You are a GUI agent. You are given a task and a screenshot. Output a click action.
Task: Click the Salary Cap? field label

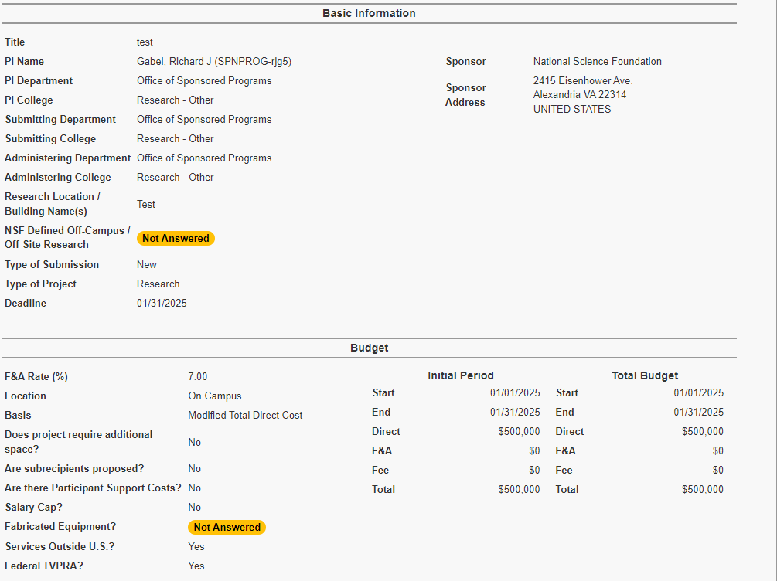(x=34, y=508)
